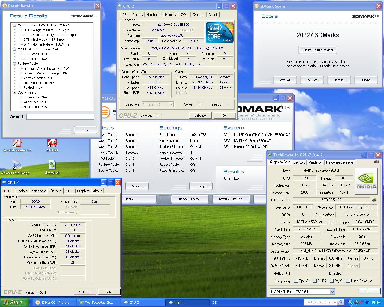Screen dimensions: 384x307
Task: Open Acrobat Reader 5.1 desktop icon
Action: 17,145
